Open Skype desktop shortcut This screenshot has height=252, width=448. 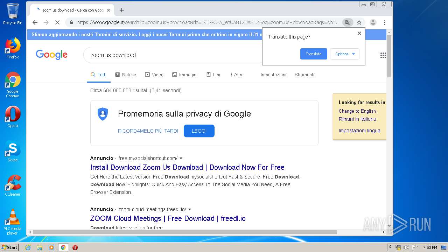click(x=13, y=151)
